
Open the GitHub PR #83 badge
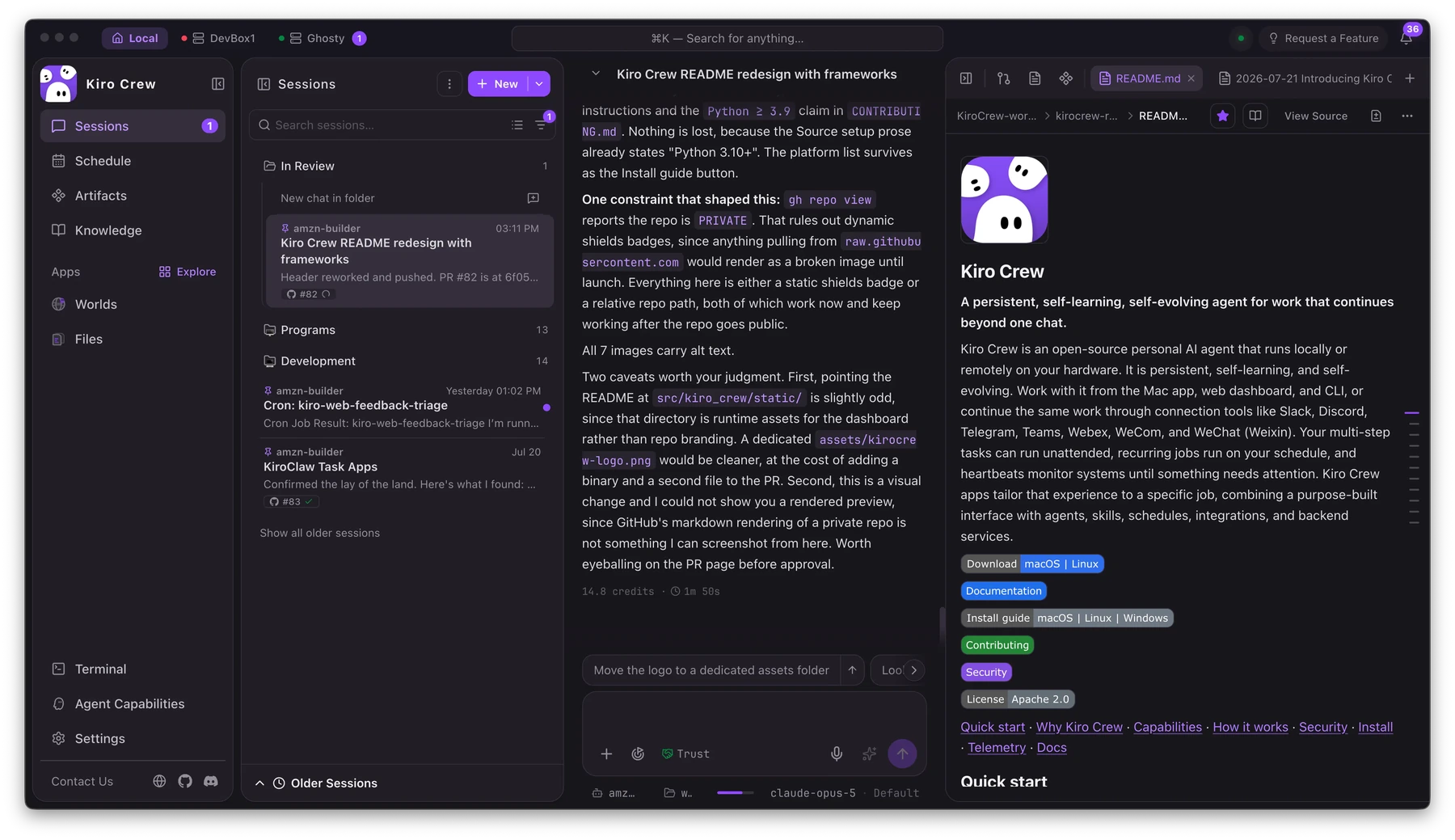click(291, 502)
